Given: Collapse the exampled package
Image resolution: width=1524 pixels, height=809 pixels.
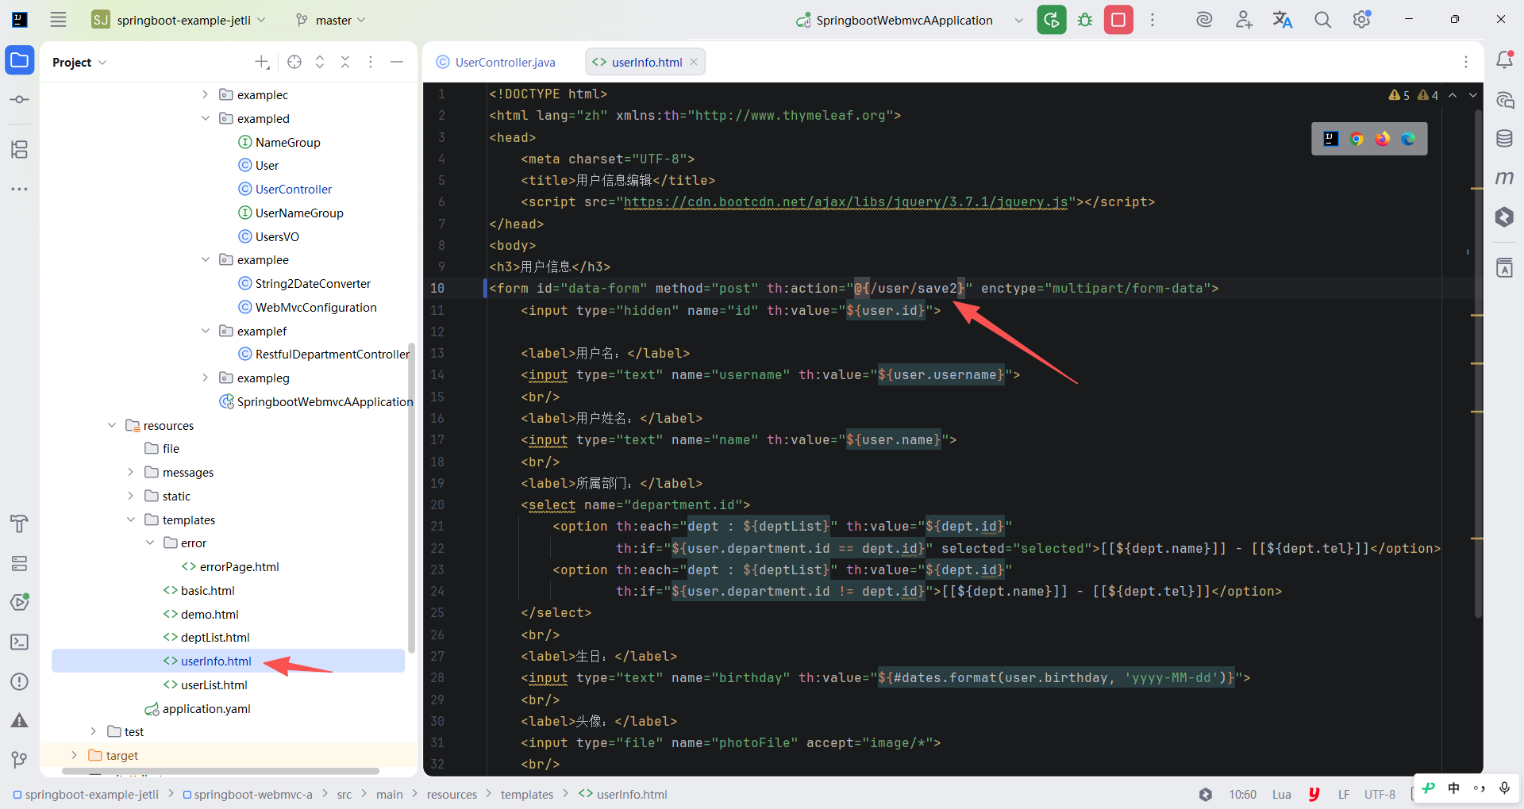Looking at the screenshot, I should click(205, 118).
